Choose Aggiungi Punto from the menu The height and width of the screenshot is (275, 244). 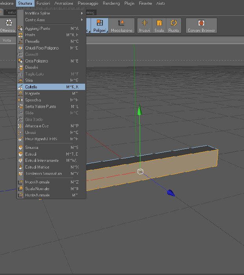point(51,28)
